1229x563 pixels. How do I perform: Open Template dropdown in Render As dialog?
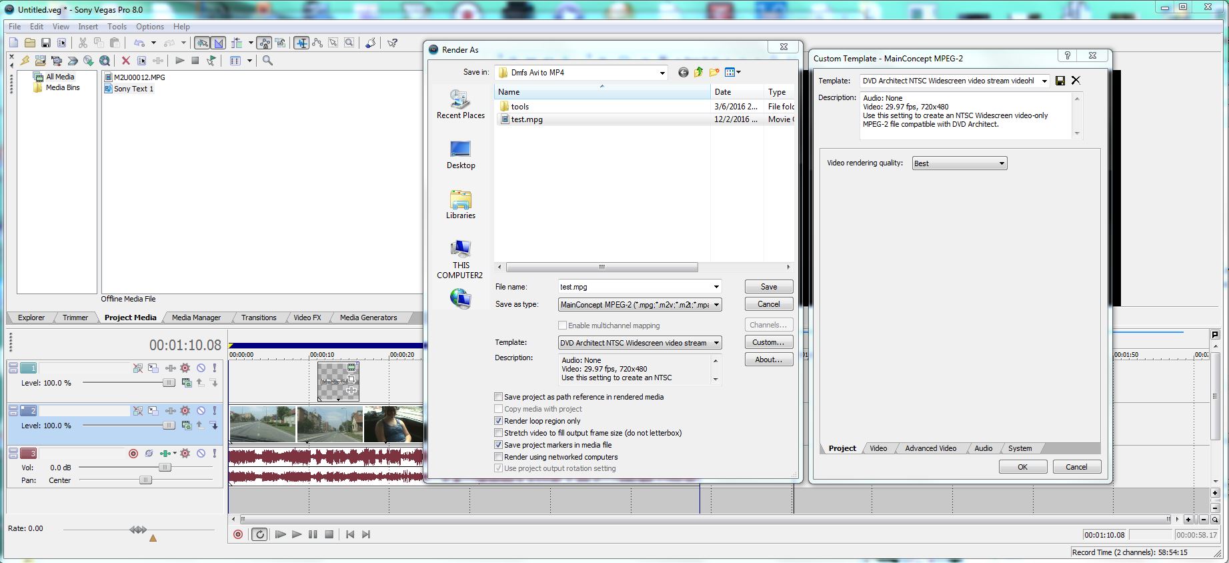coord(716,343)
